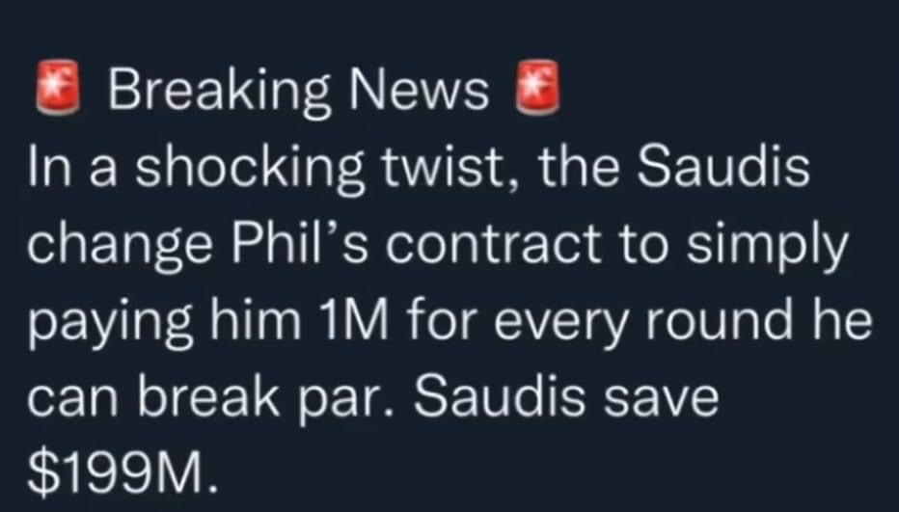Click the word "paying" in the tweet

pyautogui.click(x=109, y=323)
